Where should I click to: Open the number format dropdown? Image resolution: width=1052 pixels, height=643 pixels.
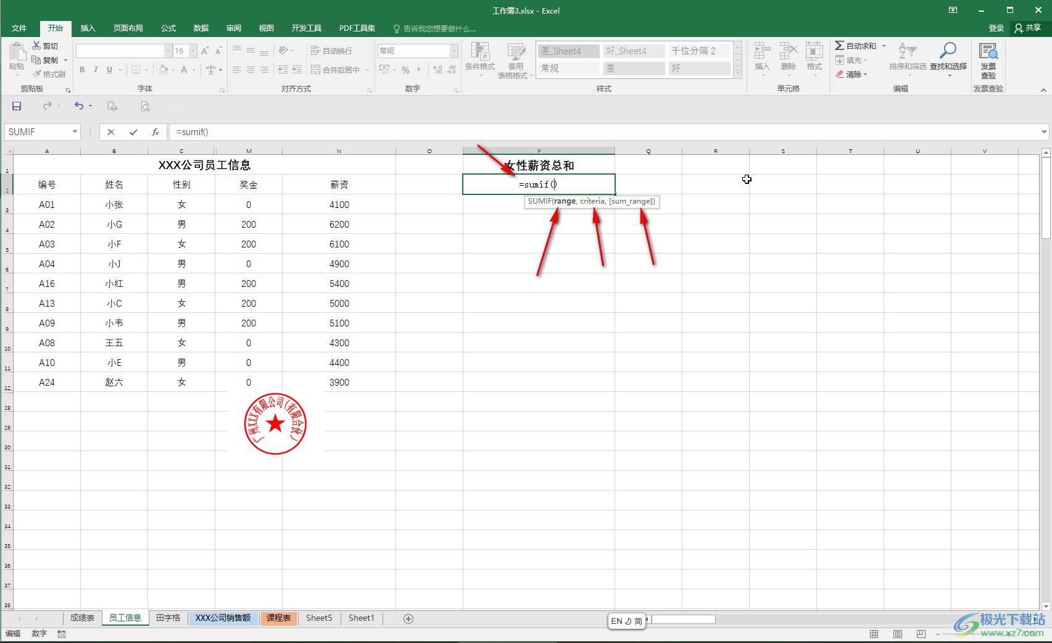click(x=454, y=51)
